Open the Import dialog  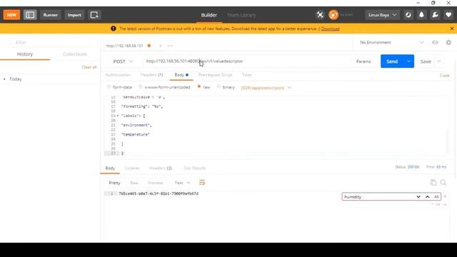point(74,15)
